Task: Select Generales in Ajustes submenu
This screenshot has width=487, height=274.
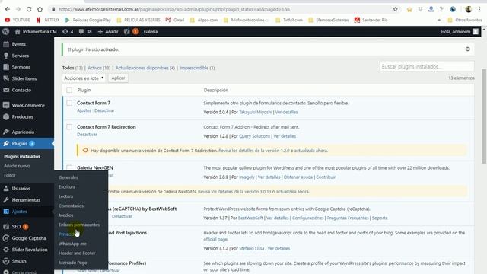Action: tap(68, 177)
